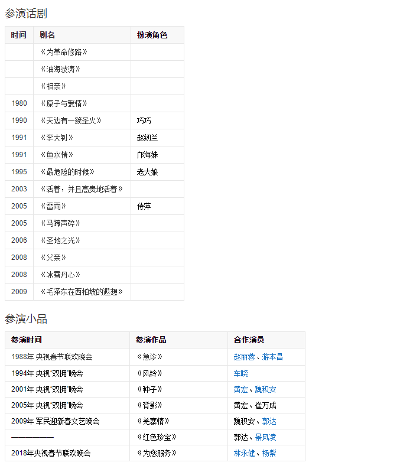Click the 《毛泽东在西柏坡的遐想》 cell
This screenshot has width=413, height=469.
pyautogui.click(x=81, y=292)
